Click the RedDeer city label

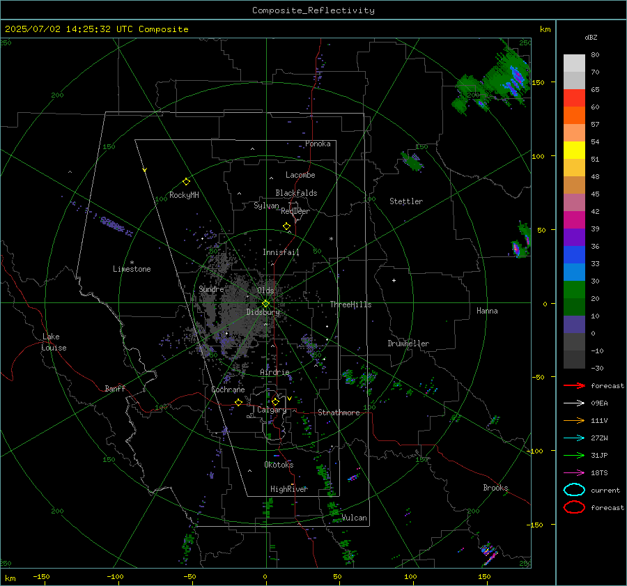pyautogui.click(x=295, y=211)
